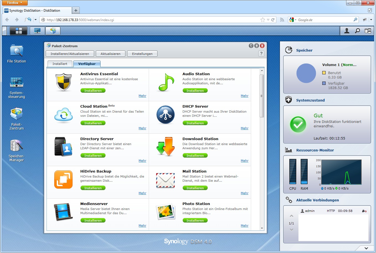Switch to the Systemsteuerung taskbar item
Image resolution: width=376 pixels, height=253 pixels.
point(37,31)
